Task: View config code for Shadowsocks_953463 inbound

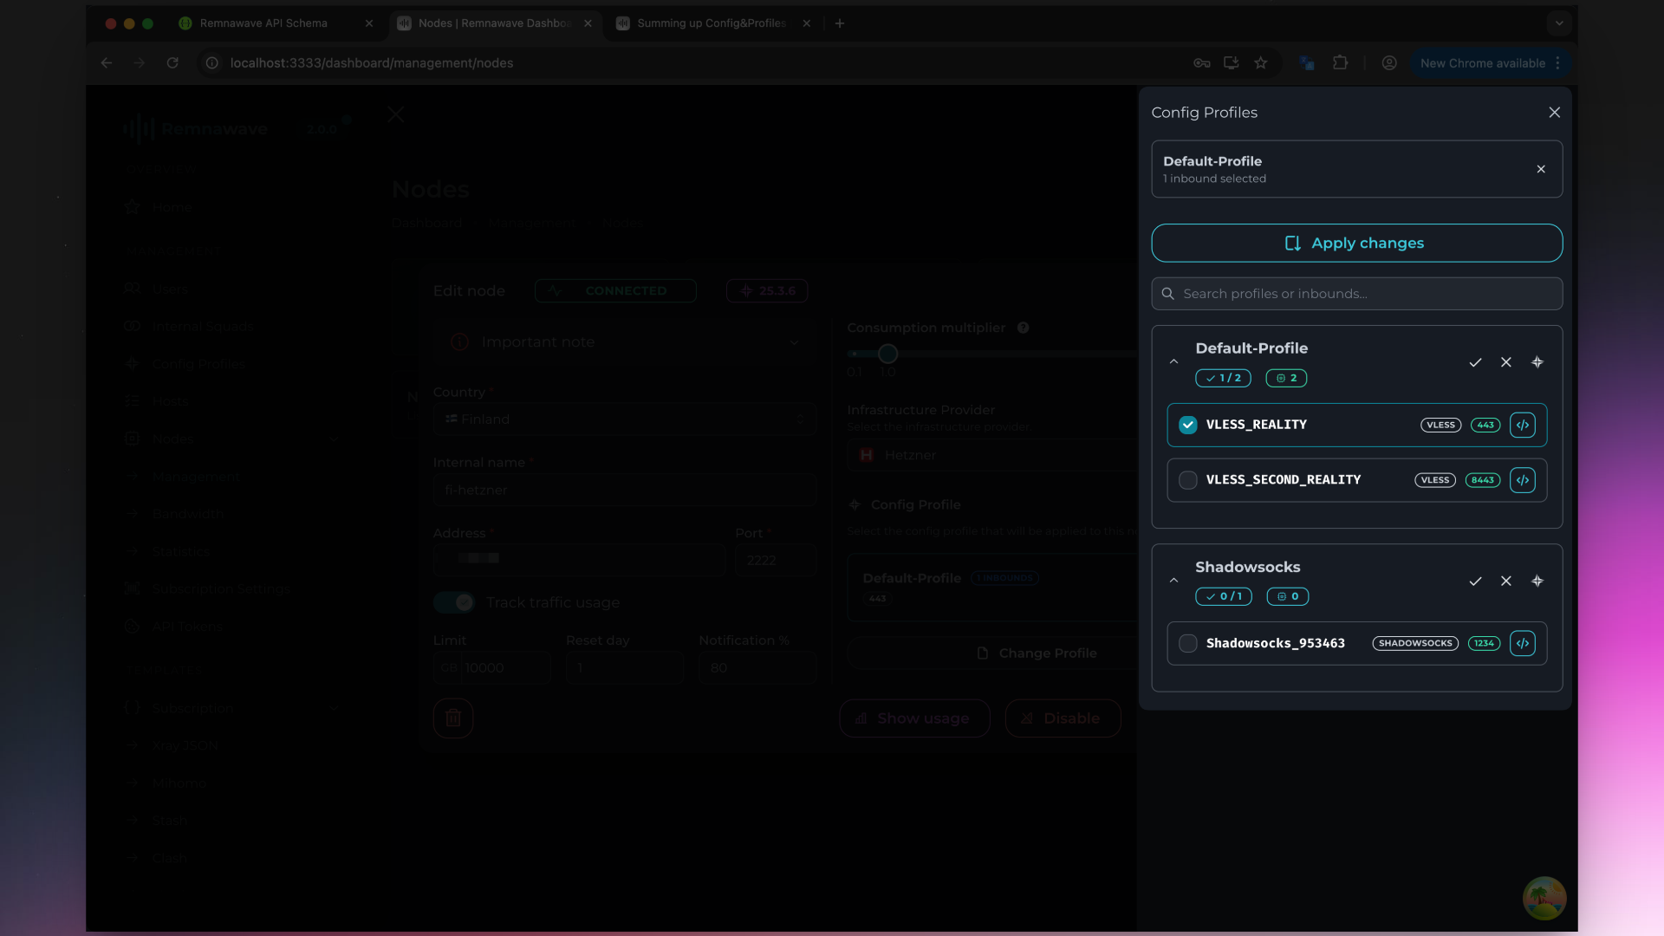Action: click(x=1523, y=643)
